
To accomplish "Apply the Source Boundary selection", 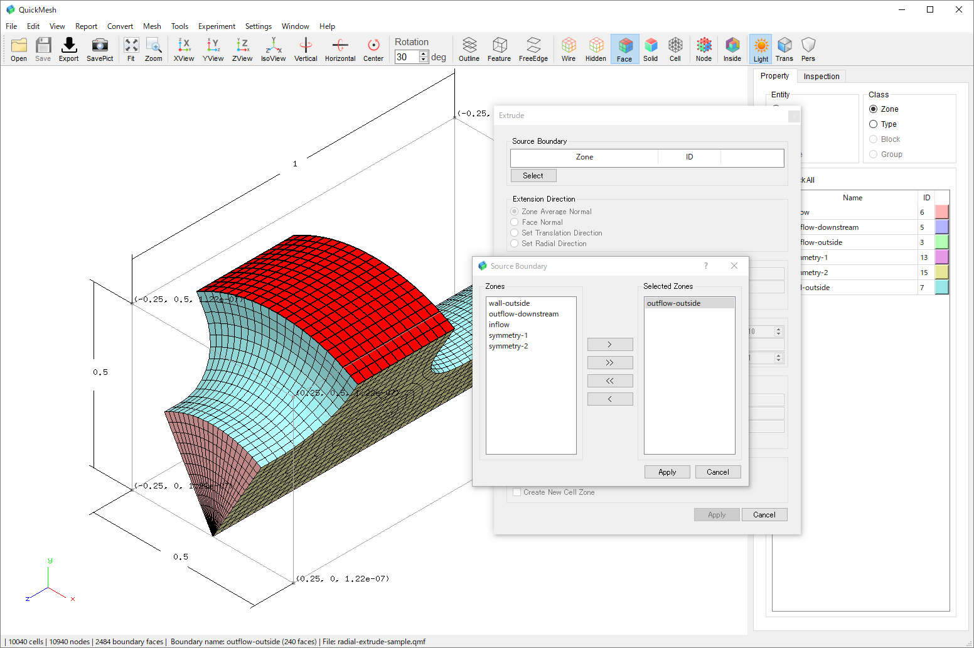I will click(667, 472).
